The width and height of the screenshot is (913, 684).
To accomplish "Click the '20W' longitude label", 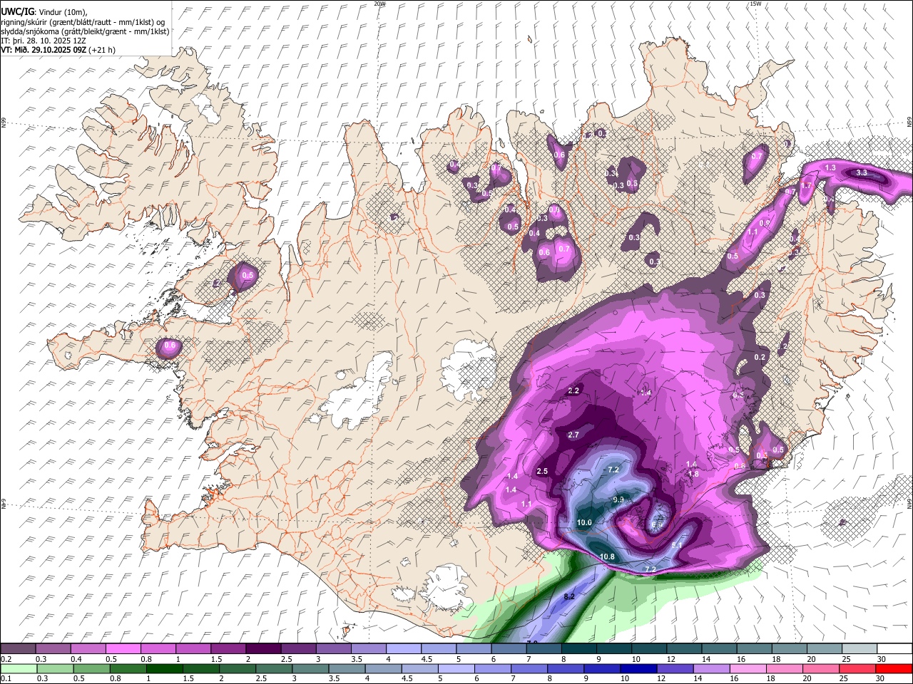I will [379, 4].
